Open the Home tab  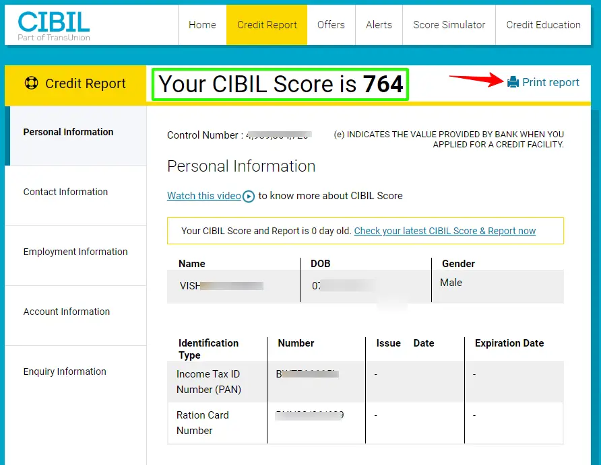point(202,25)
